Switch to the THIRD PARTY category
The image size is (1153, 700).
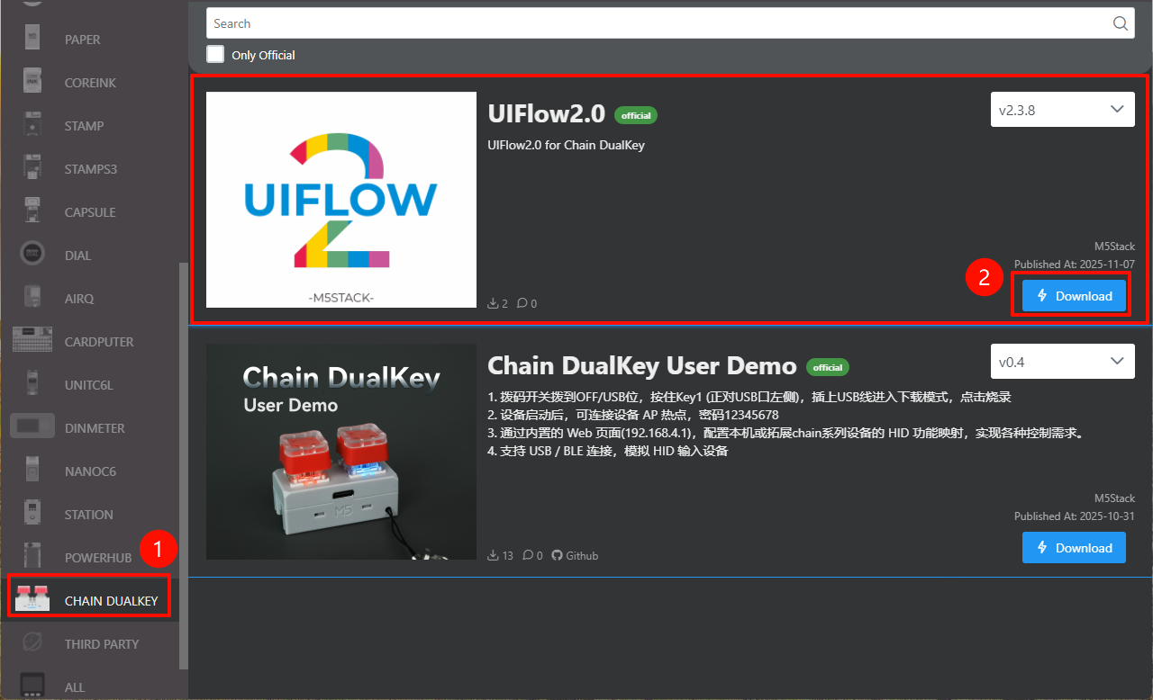tap(101, 644)
